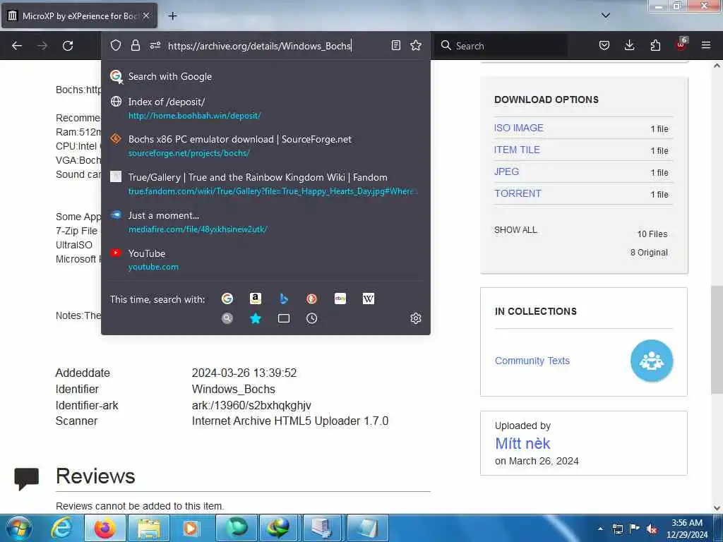
Task: Select the MicroXP by eXPerience tab
Action: 79,16
